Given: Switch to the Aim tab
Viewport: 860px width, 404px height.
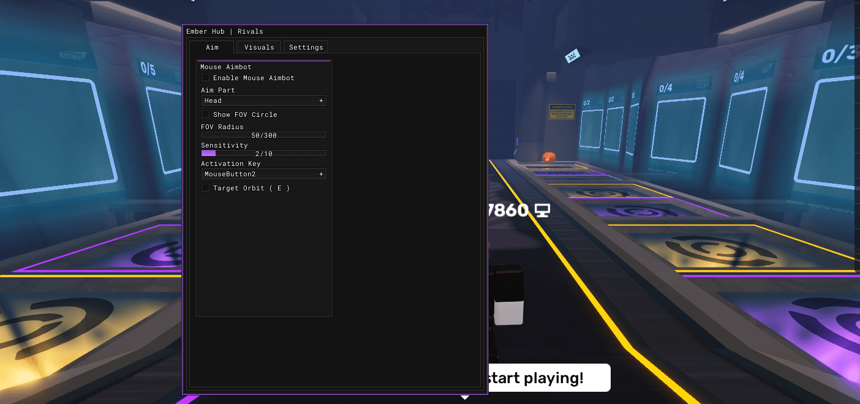Looking at the screenshot, I should pos(212,47).
